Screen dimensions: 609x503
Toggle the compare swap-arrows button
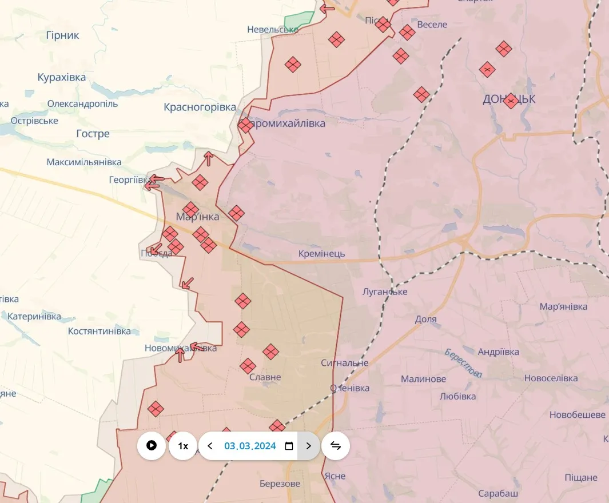pos(336,446)
